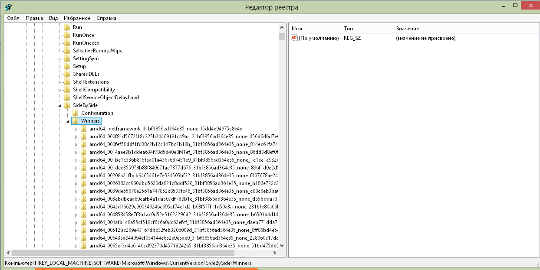Click the tree's horizontal scrollbar left arrow

click(x=8, y=253)
